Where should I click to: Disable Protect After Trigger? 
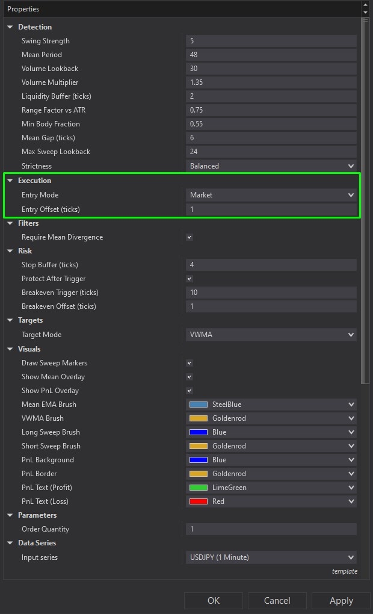pos(189,279)
